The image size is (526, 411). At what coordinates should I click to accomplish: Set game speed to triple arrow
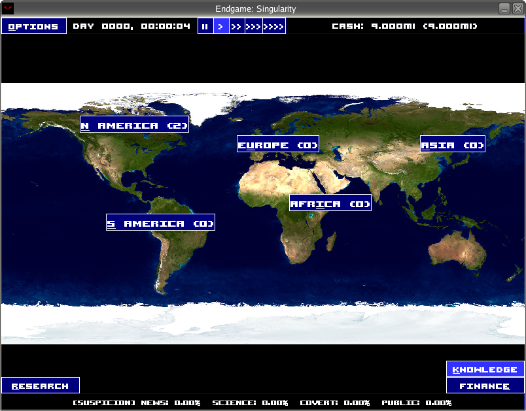254,26
